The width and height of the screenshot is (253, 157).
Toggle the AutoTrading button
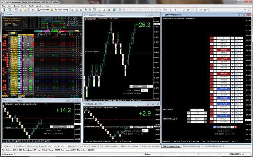pyautogui.click(x=61, y=10)
